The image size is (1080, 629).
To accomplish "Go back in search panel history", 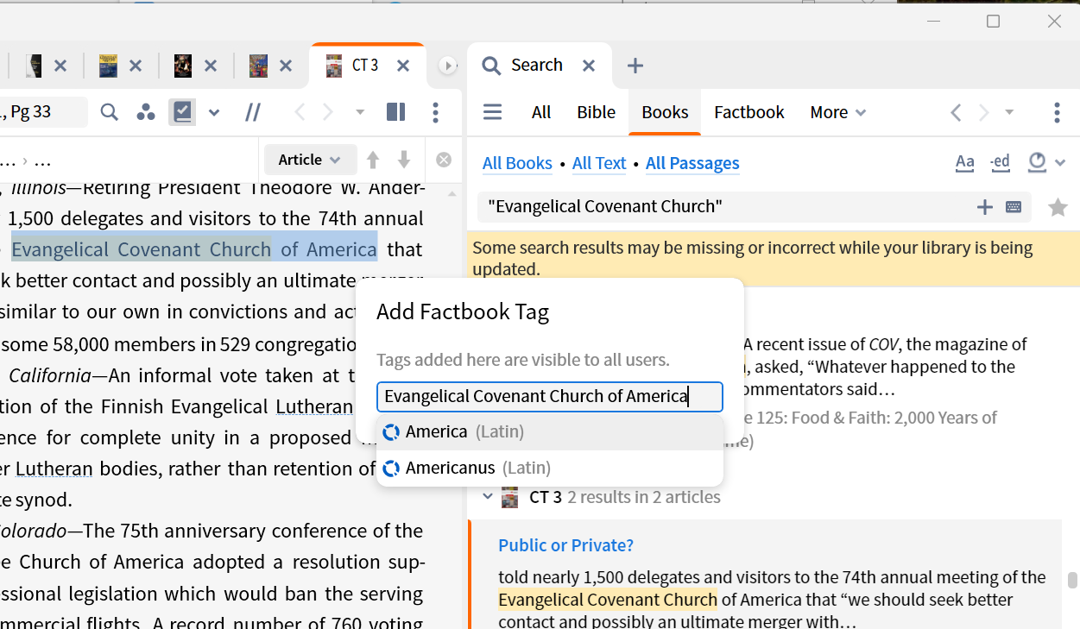I will point(956,112).
